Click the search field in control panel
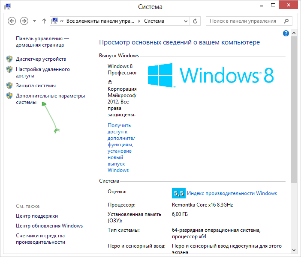Screen dimensions: 301x257 249,21
